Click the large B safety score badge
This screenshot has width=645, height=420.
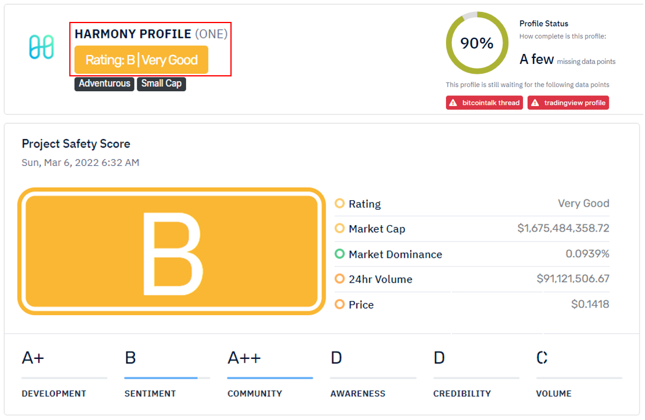tap(172, 251)
